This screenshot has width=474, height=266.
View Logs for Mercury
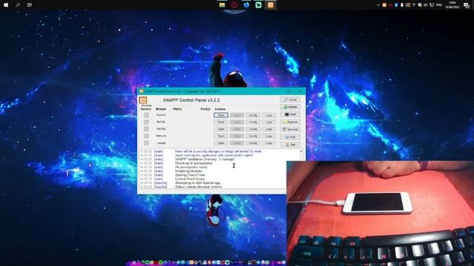click(x=269, y=136)
